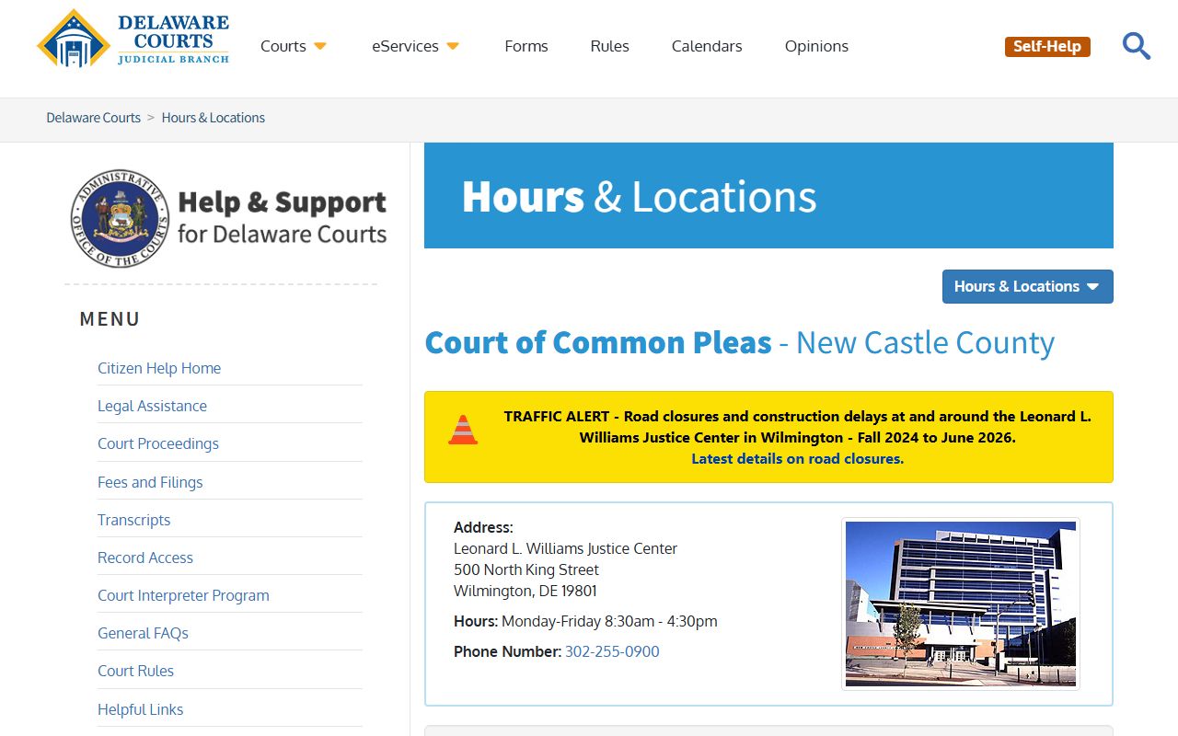Open General FAQs sidebar link

(144, 633)
